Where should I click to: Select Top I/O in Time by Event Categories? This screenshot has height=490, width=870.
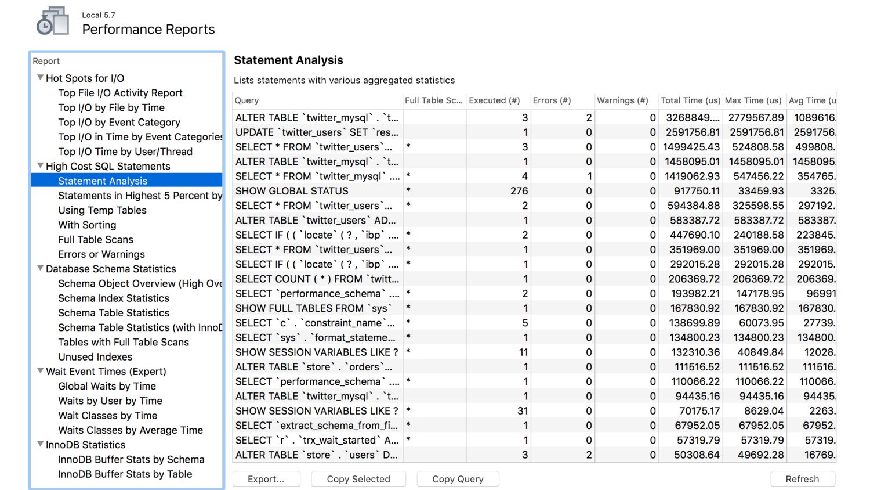pos(140,137)
